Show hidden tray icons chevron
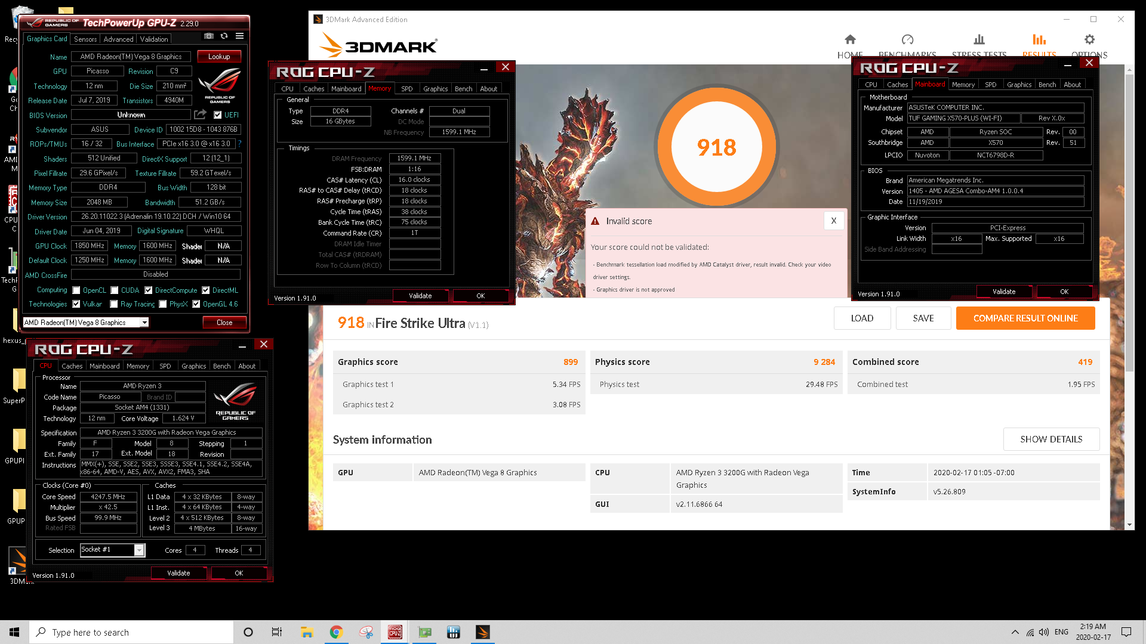Screen dimensions: 1146x644 click(x=1015, y=632)
